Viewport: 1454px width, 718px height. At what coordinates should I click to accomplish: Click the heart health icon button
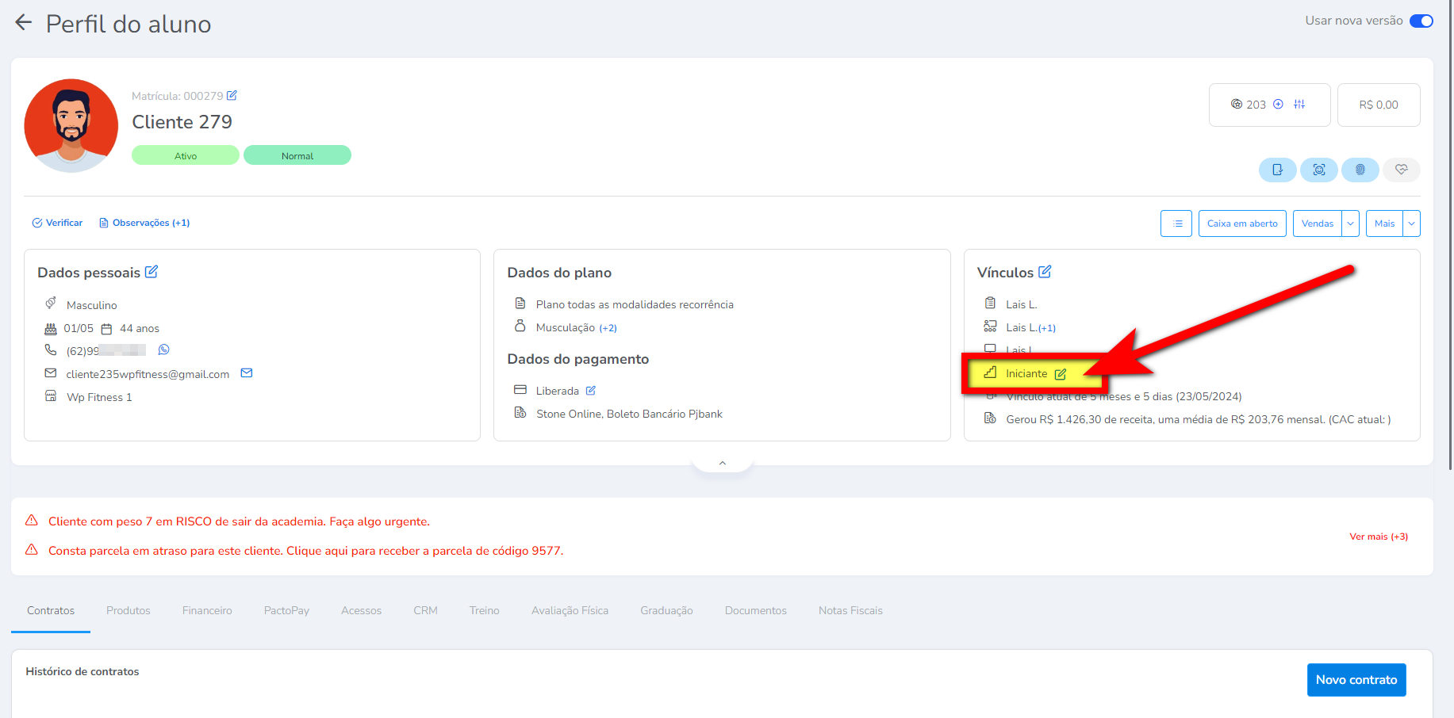pos(1401,170)
